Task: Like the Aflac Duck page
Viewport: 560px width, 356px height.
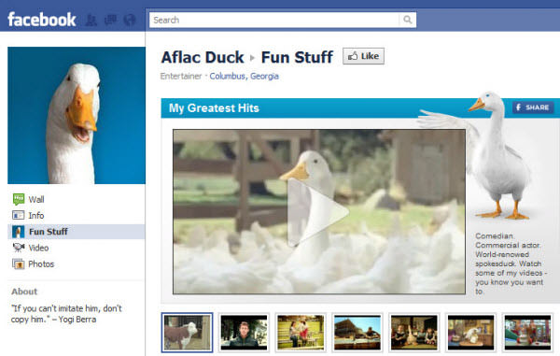Action: [363, 56]
